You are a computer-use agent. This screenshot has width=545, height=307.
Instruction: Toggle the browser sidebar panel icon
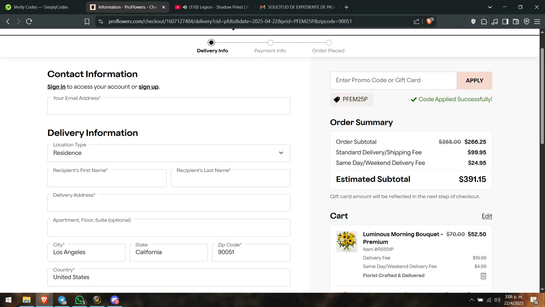coord(505,21)
